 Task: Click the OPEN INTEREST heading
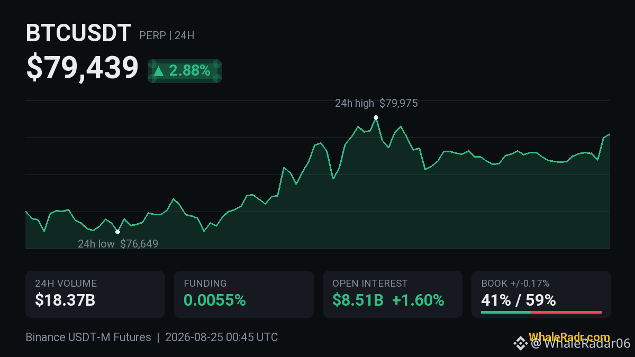370,284
